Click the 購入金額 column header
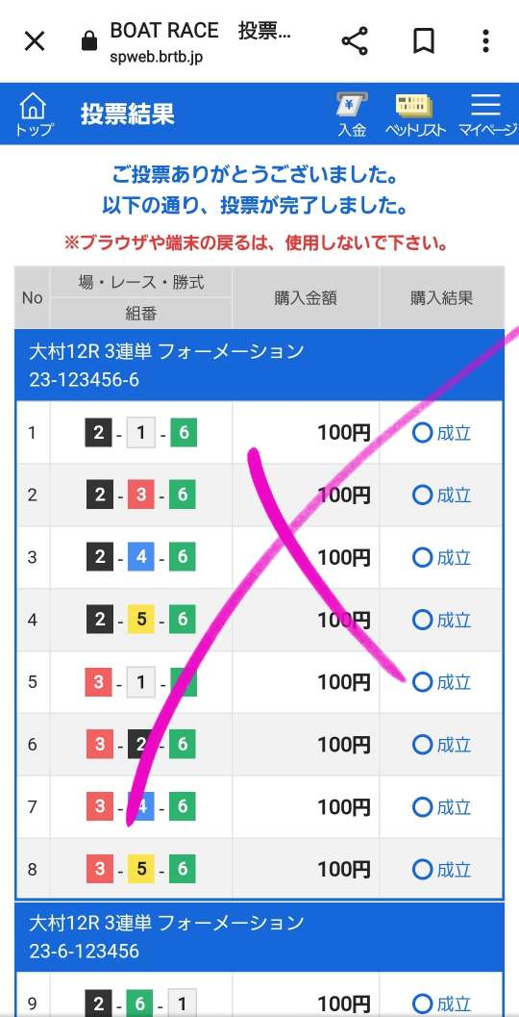This screenshot has width=519, height=1017. pyautogui.click(x=306, y=297)
